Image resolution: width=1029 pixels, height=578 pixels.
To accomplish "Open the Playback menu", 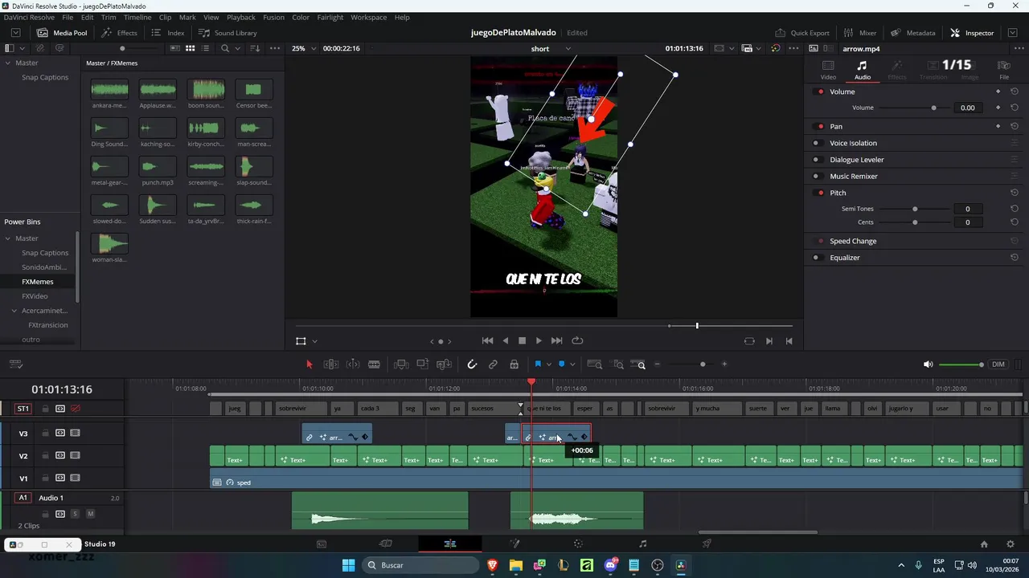I will point(240,17).
